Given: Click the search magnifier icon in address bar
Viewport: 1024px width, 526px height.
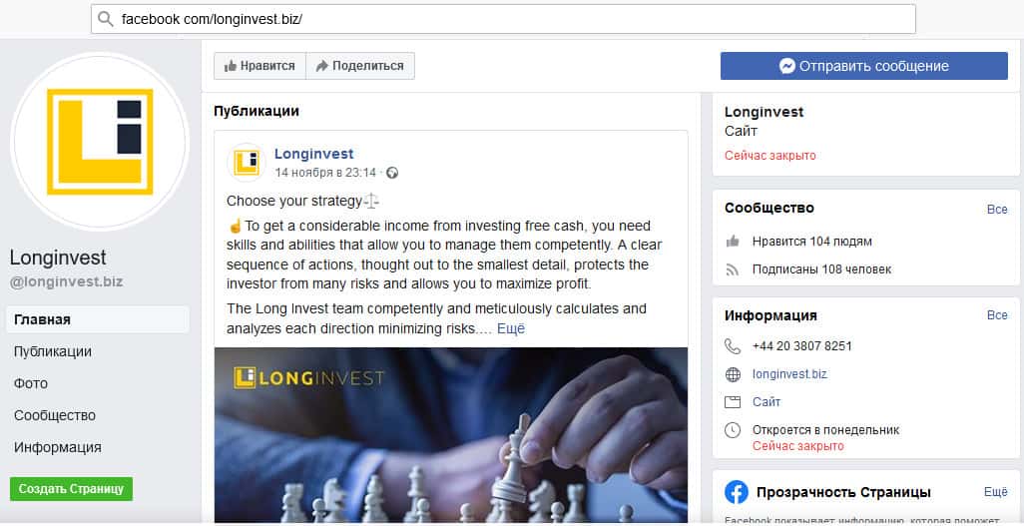Looking at the screenshot, I should click(105, 19).
